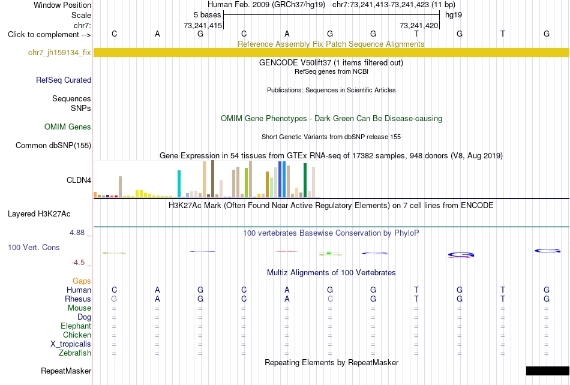Open Layered H3K27Ac track label

pyautogui.click(x=39, y=214)
